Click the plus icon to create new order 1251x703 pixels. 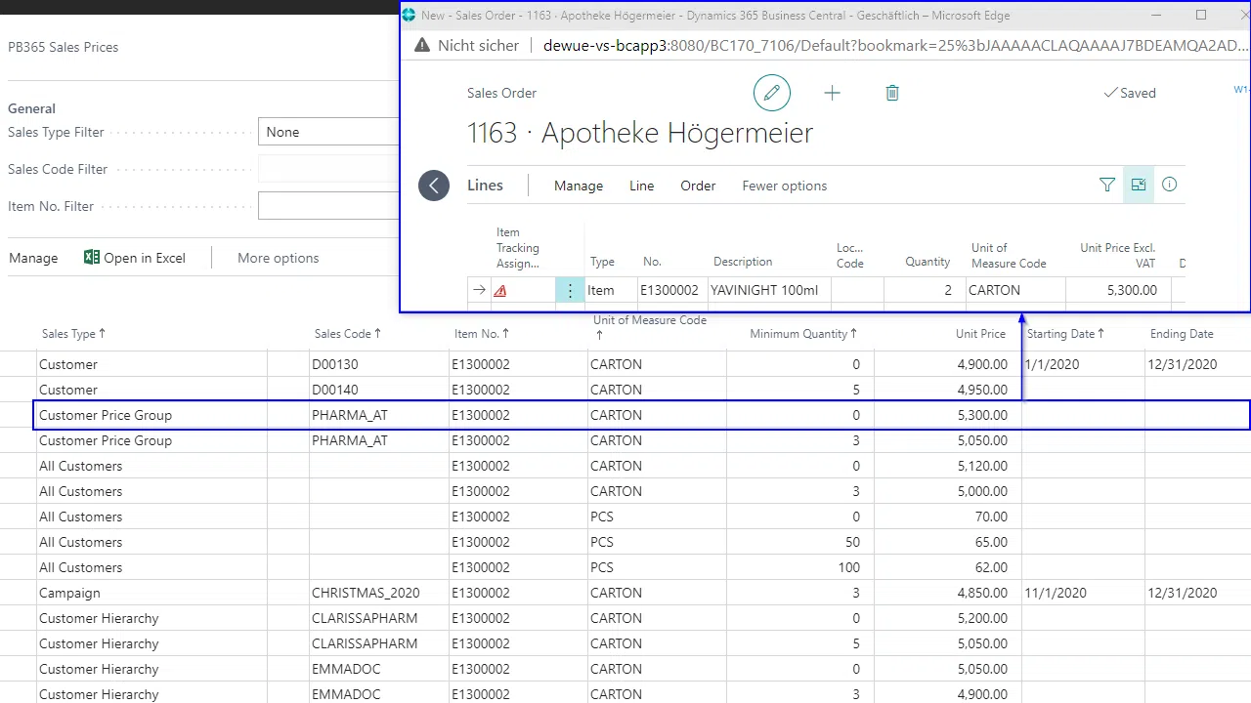click(x=832, y=93)
